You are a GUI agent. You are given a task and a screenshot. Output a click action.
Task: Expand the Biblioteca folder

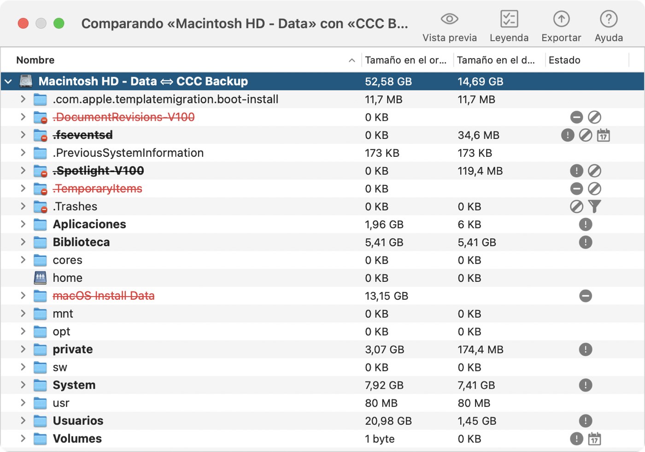(23, 242)
